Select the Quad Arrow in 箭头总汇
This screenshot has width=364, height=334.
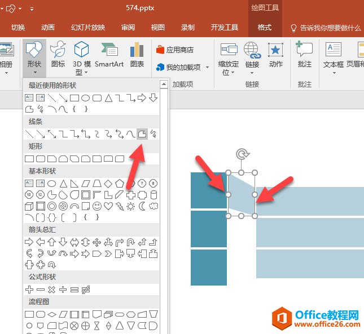pyautogui.click(x=97, y=242)
